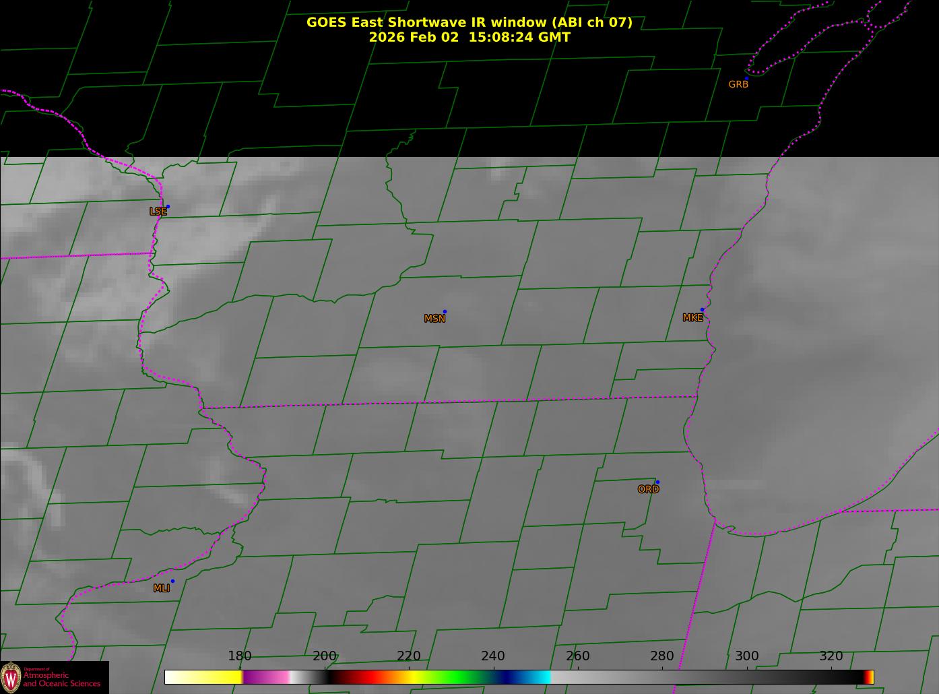The height and width of the screenshot is (694, 939).
Task: Click the 200 value on color scale
Action: (x=325, y=656)
